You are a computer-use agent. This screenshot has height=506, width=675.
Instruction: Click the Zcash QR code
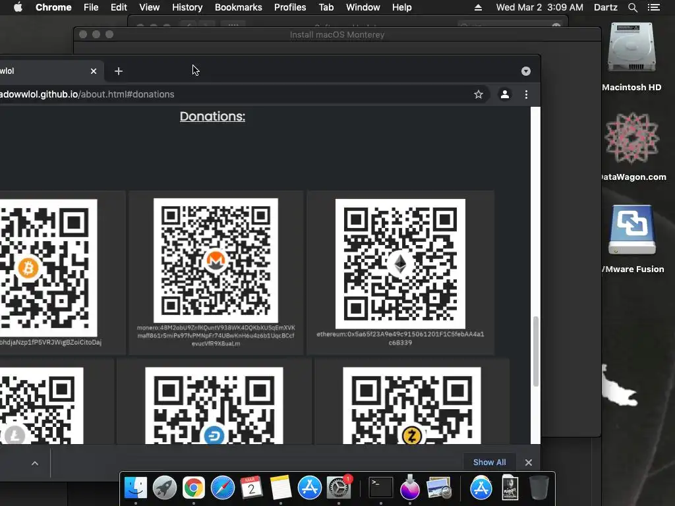tap(412, 406)
